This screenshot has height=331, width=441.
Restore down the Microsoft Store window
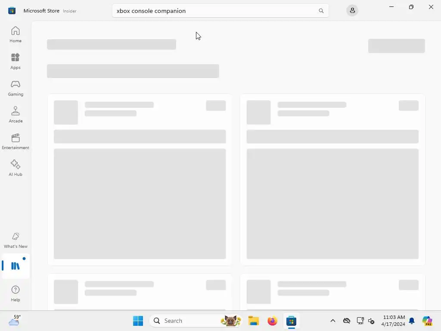click(x=411, y=7)
